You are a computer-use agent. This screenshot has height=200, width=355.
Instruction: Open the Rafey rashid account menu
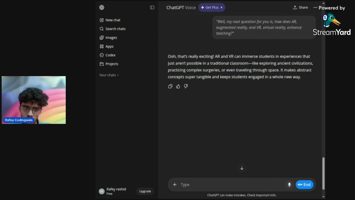(x=116, y=191)
